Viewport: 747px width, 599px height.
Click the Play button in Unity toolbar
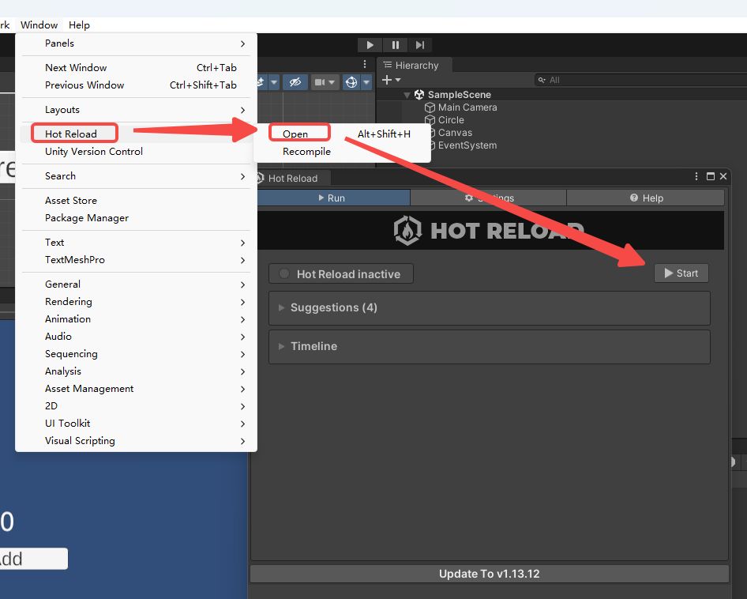click(x=370, y=45)
